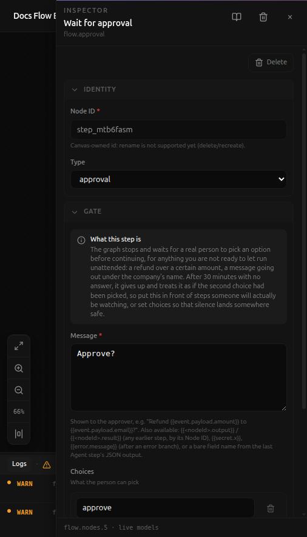The width and height of the screenshot is (307, 537).
Task: Click the Message text area with Approve?
Action: pyautogui.click(x=178, y=377)
